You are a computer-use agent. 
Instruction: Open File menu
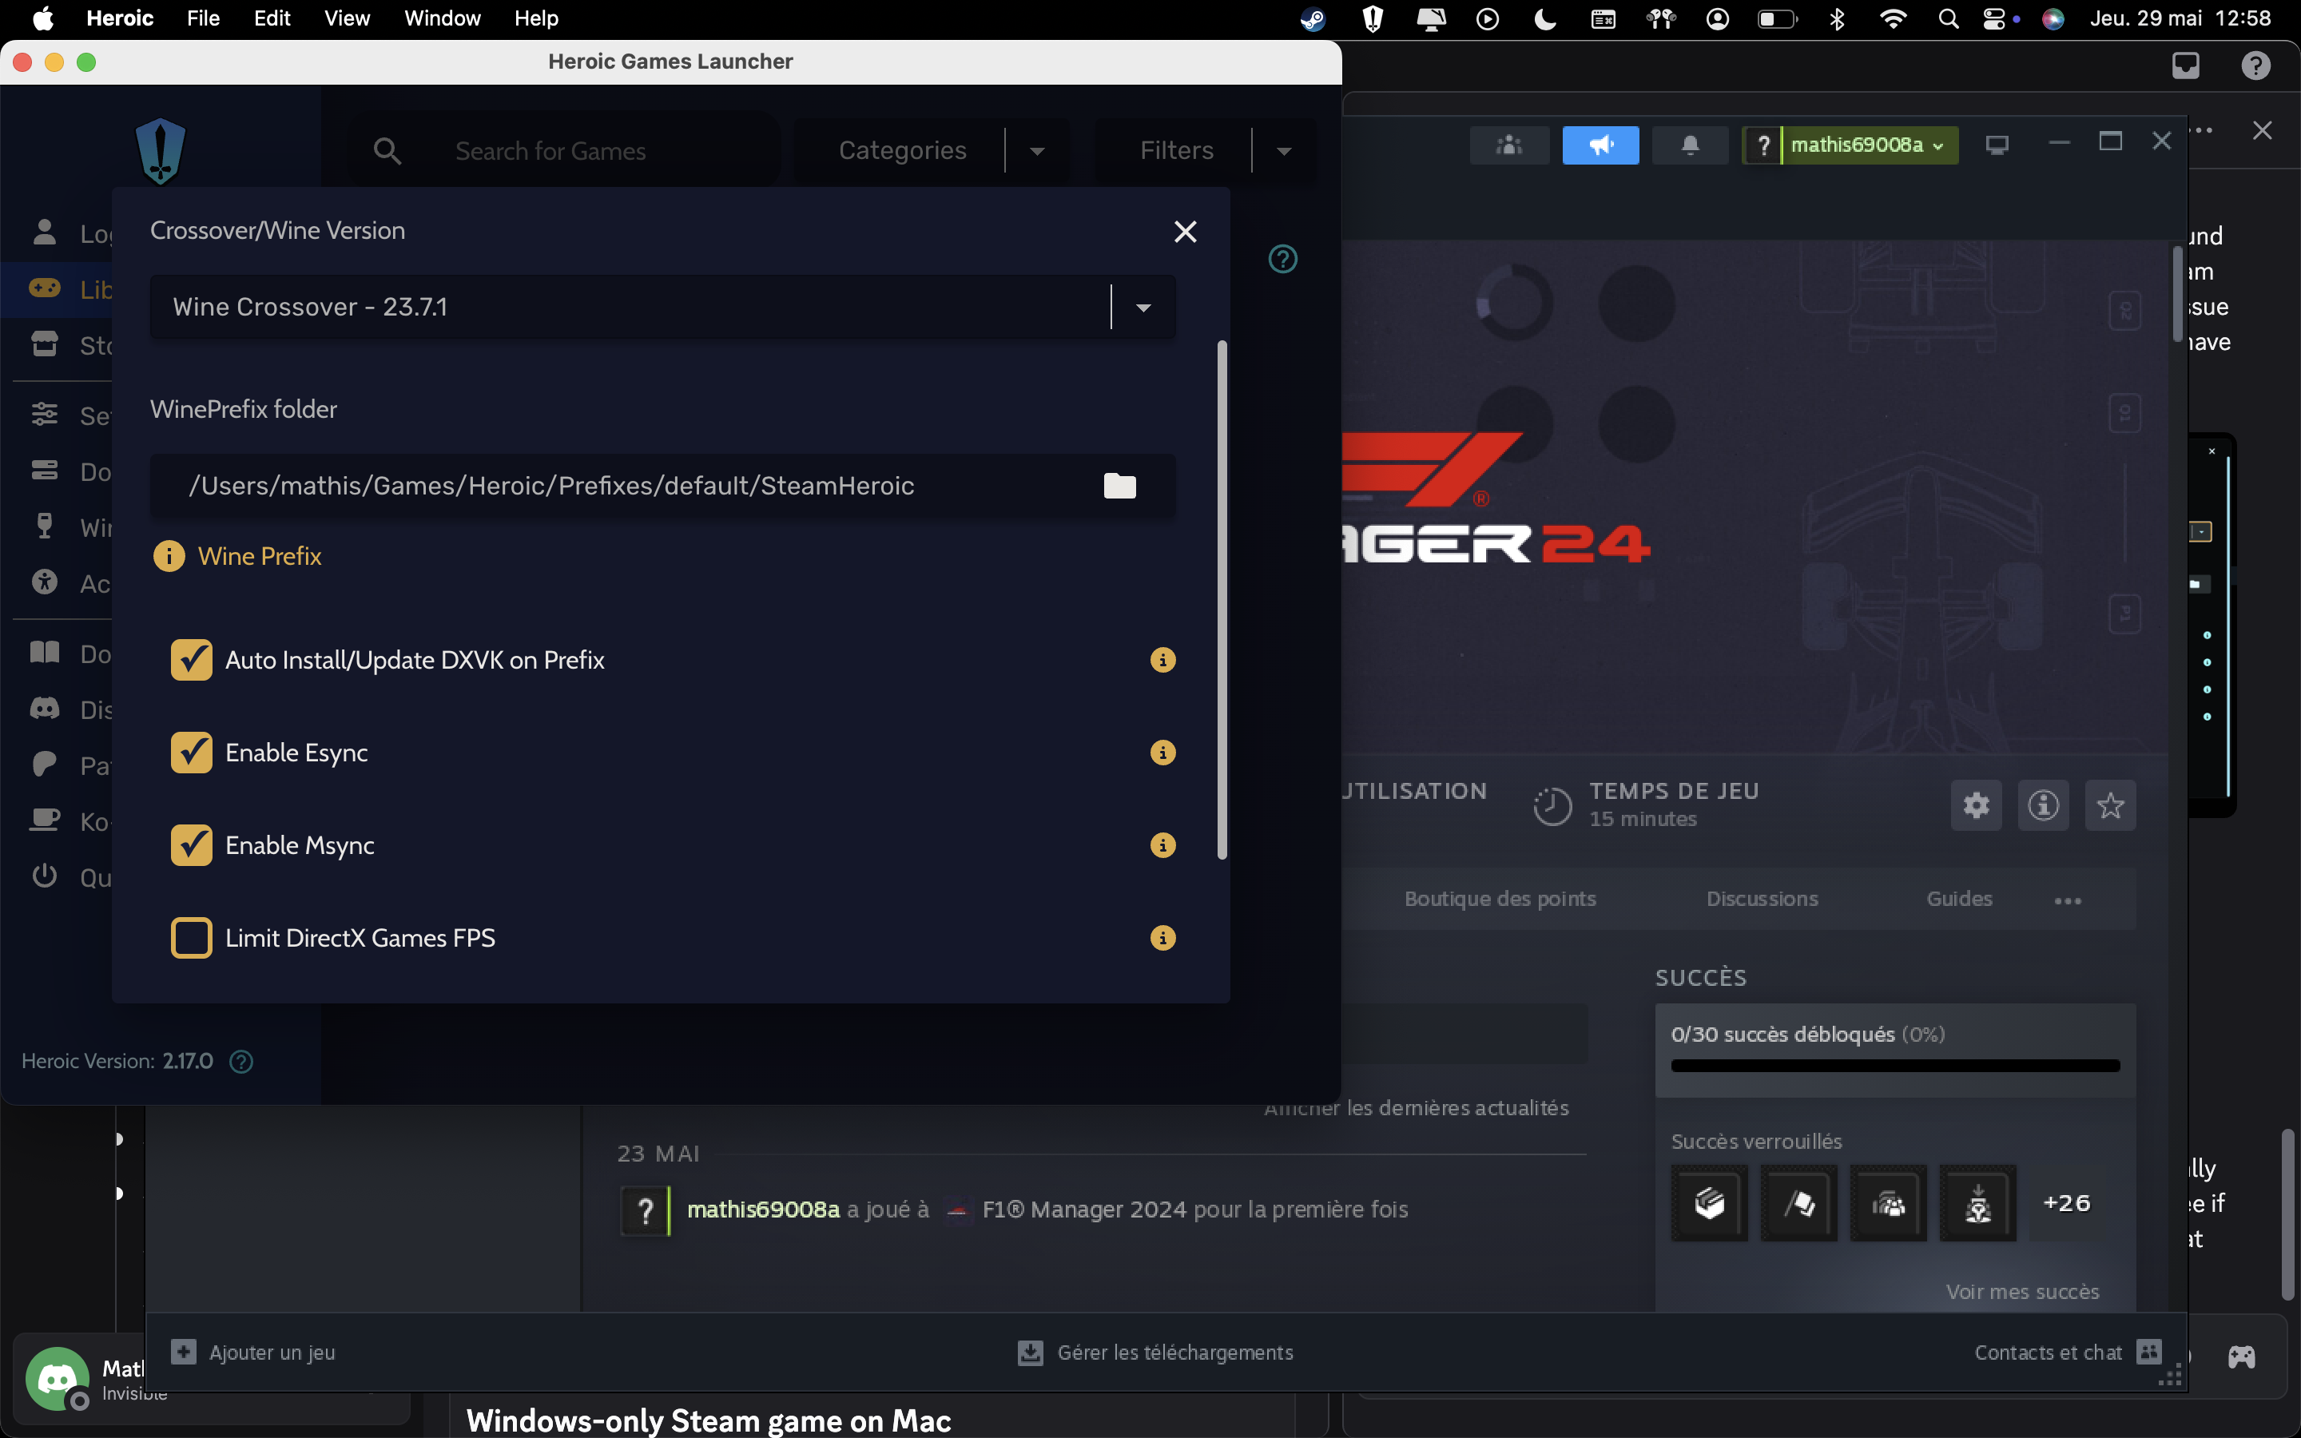pos(202,18)
